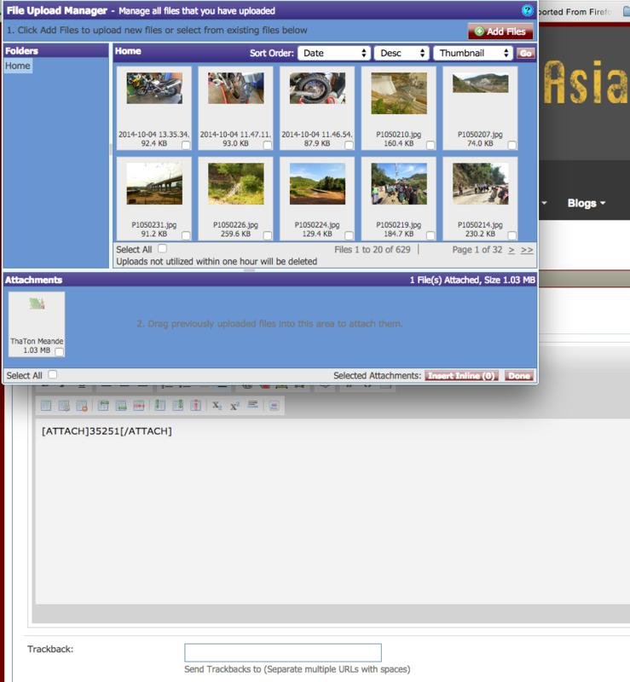Viewport: 630px width, 682px height.
Task: Select the ThaTon Meande attachment thumbnail
Action: [x=37, y=303]
